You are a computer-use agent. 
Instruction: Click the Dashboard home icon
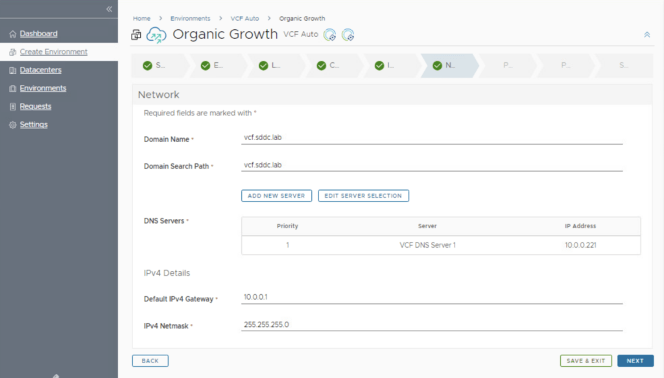13,34
